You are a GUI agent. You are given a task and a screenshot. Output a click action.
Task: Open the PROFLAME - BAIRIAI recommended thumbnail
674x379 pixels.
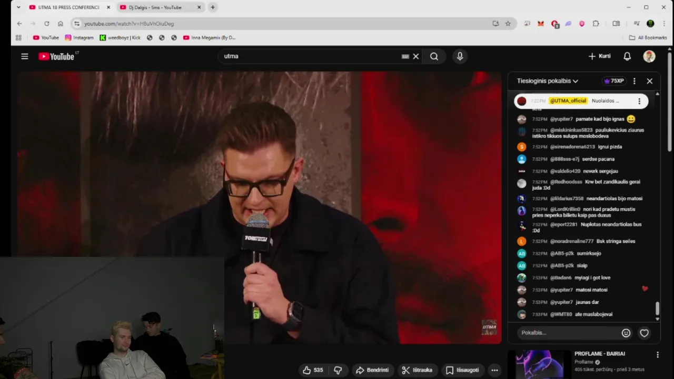(x=539, y=364)
